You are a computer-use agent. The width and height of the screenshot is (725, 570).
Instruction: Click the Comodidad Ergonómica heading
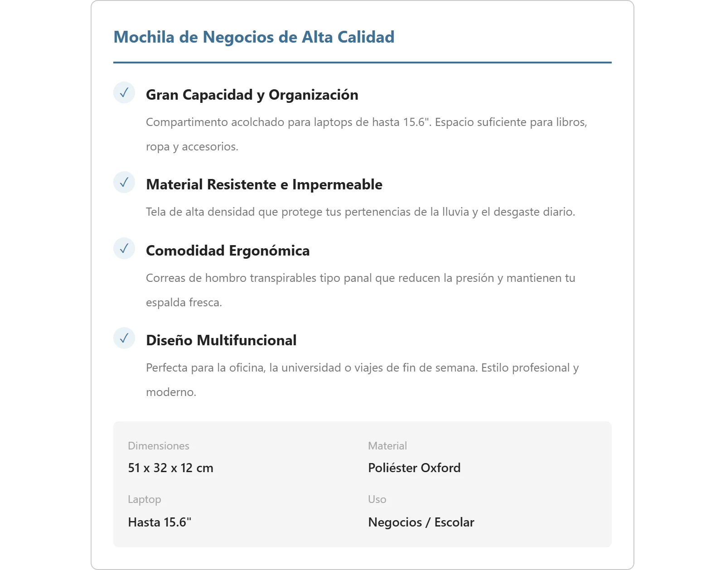tap(228, 251)
